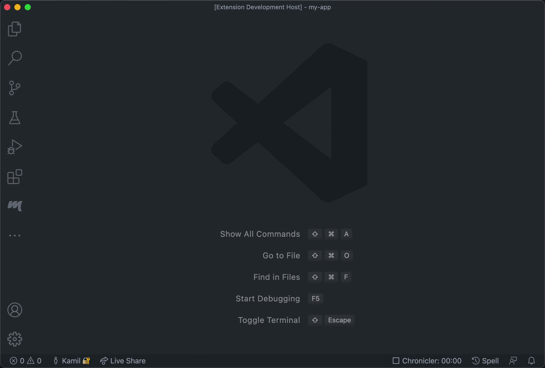
Task: Click the Escape key label for Toggle Terminal
Action: [339, 320]
